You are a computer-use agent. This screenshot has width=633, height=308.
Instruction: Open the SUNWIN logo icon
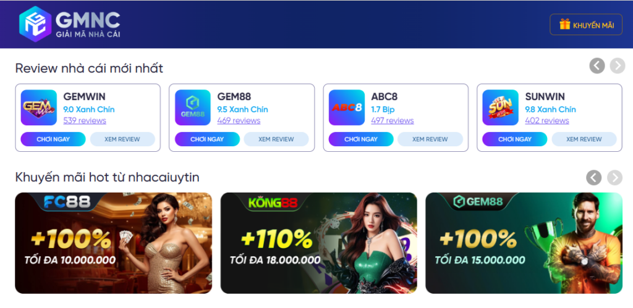tap(501, 107)
